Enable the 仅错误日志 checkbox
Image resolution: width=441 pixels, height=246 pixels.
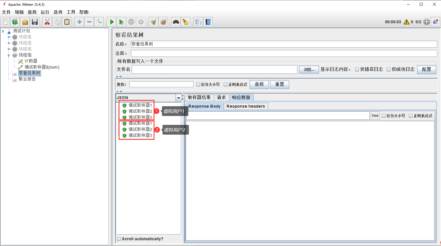click(x=357, y=69)
